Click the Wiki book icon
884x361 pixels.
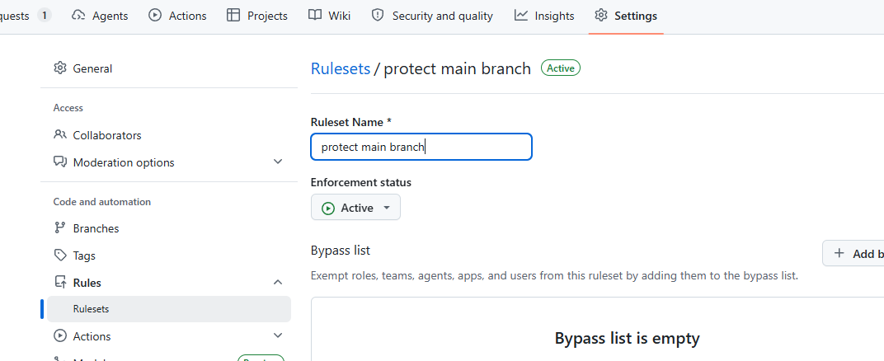click(x=314, y=16)
